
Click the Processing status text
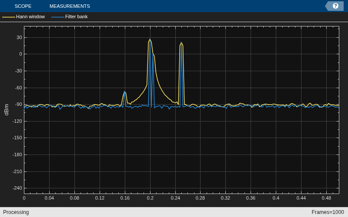coord(16,212)
